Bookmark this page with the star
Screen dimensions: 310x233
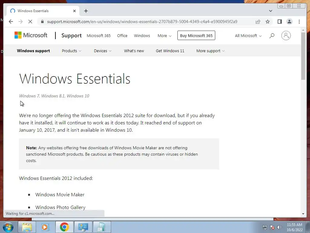268,22
